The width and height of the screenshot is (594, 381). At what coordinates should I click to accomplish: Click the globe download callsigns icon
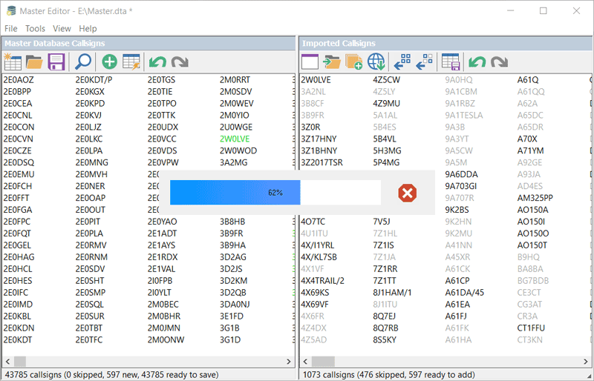coord(376,62)
